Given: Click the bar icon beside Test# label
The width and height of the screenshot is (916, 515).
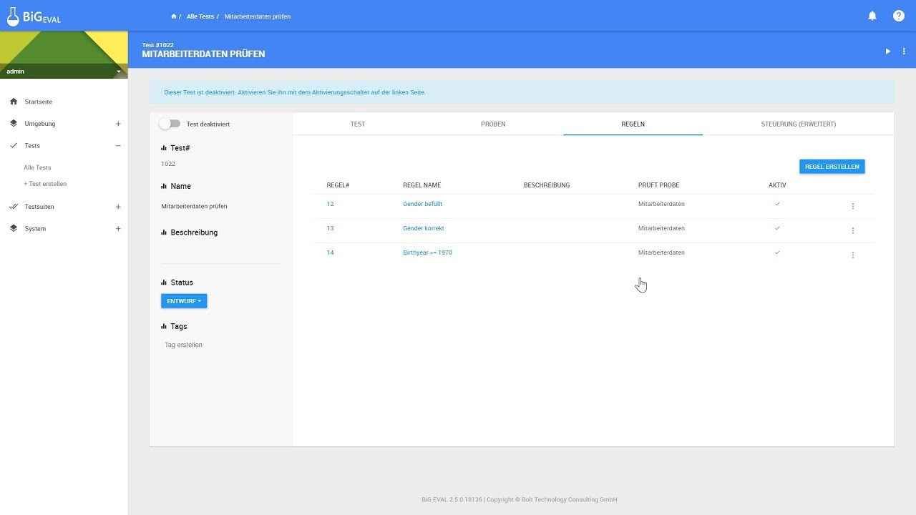Looking at the screenshot, I should pyautogui.click(x=164, y=148).
